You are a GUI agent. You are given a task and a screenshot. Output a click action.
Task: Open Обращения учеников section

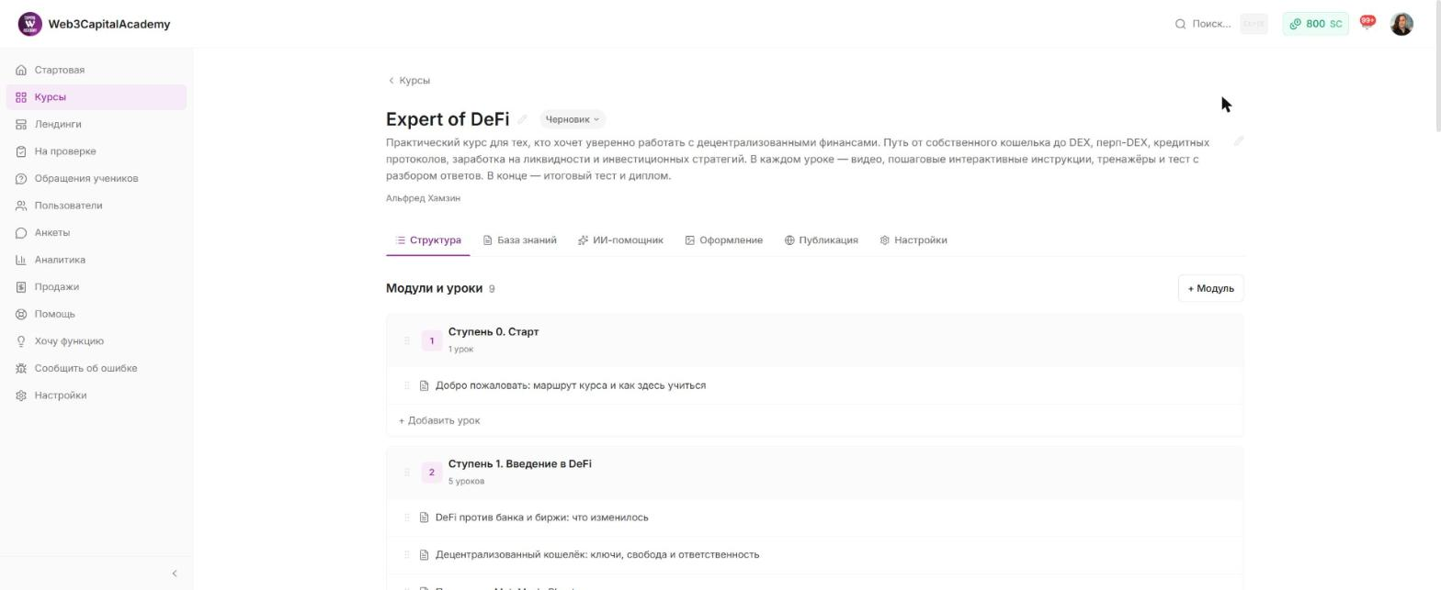[x=96, y=178]
